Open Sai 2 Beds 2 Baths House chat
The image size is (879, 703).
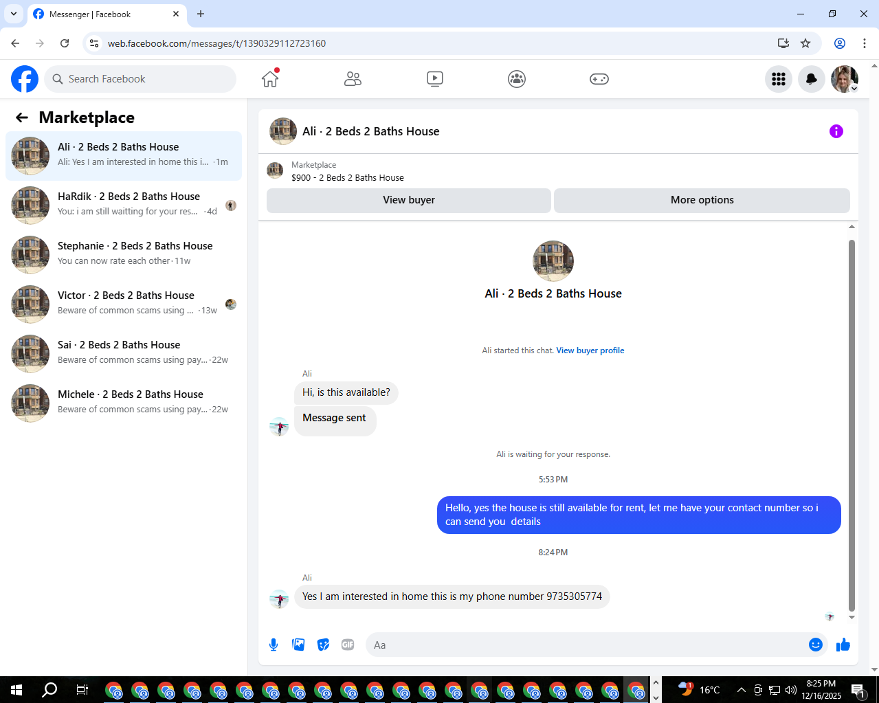pos(124,354)
